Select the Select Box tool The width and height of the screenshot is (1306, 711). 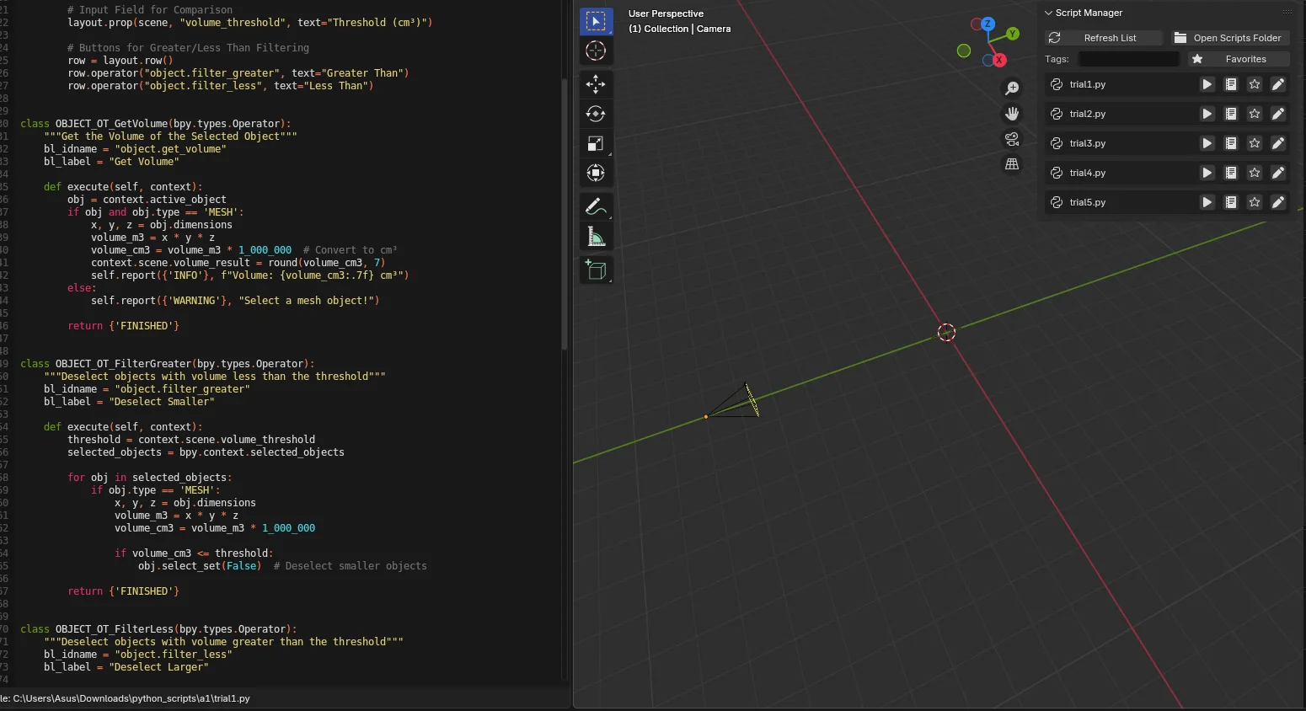coord(596,21)
